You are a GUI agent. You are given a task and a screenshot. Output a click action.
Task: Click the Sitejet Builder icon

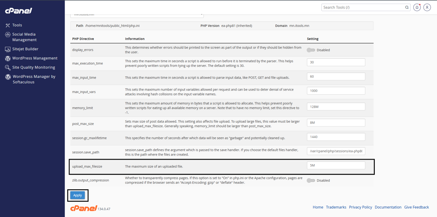click(x=8, y=49)
